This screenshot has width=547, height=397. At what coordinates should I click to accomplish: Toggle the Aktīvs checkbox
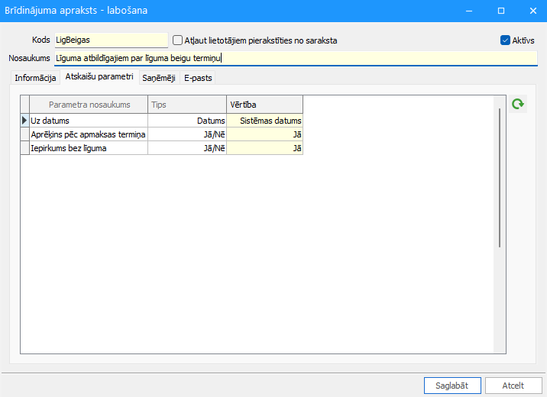coord(505,40)
